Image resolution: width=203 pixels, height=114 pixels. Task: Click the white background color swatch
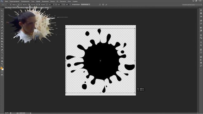pyautogui.click(x=3, y=69)
